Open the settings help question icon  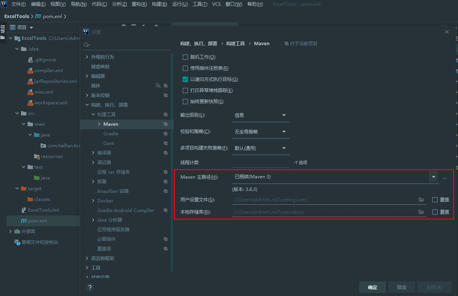tap(90, 287)
